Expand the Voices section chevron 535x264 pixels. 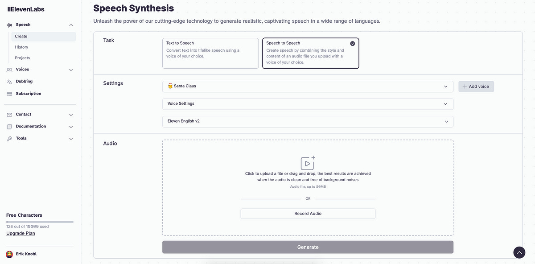point(71,70)
